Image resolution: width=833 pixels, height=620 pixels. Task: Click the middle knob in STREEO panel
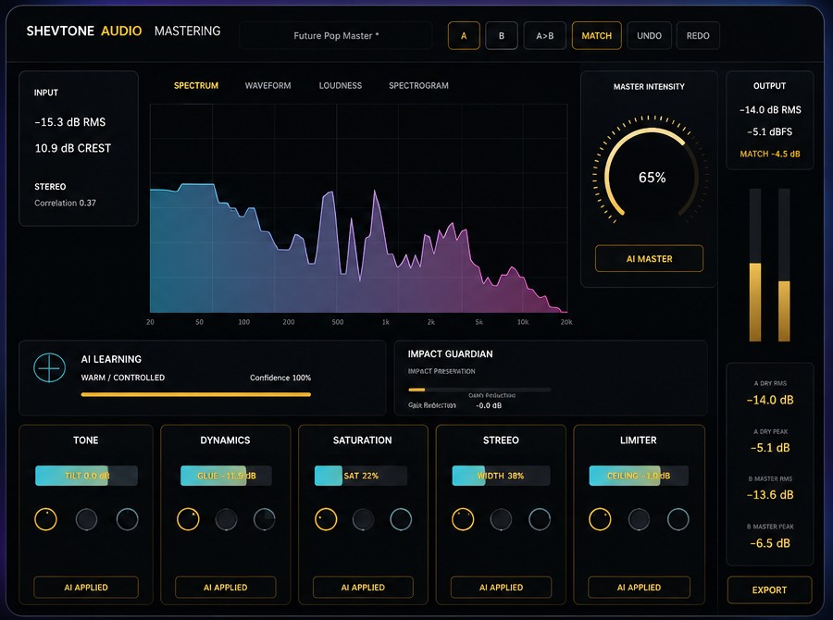(501, 519)
